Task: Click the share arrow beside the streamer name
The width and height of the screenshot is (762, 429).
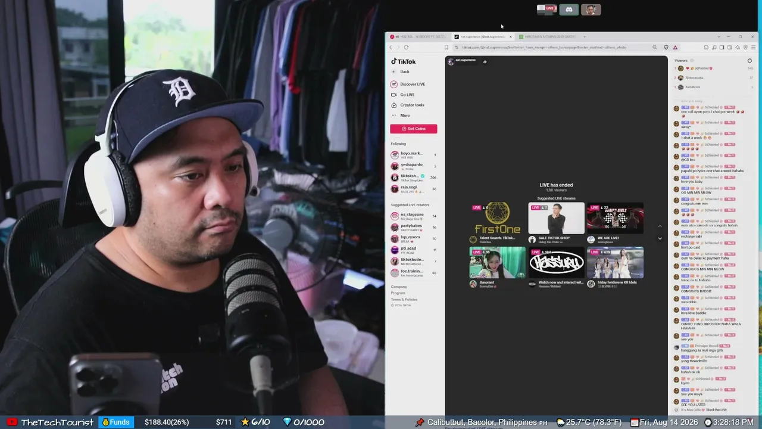Action: pyautogui.click(x=485, y=61)
